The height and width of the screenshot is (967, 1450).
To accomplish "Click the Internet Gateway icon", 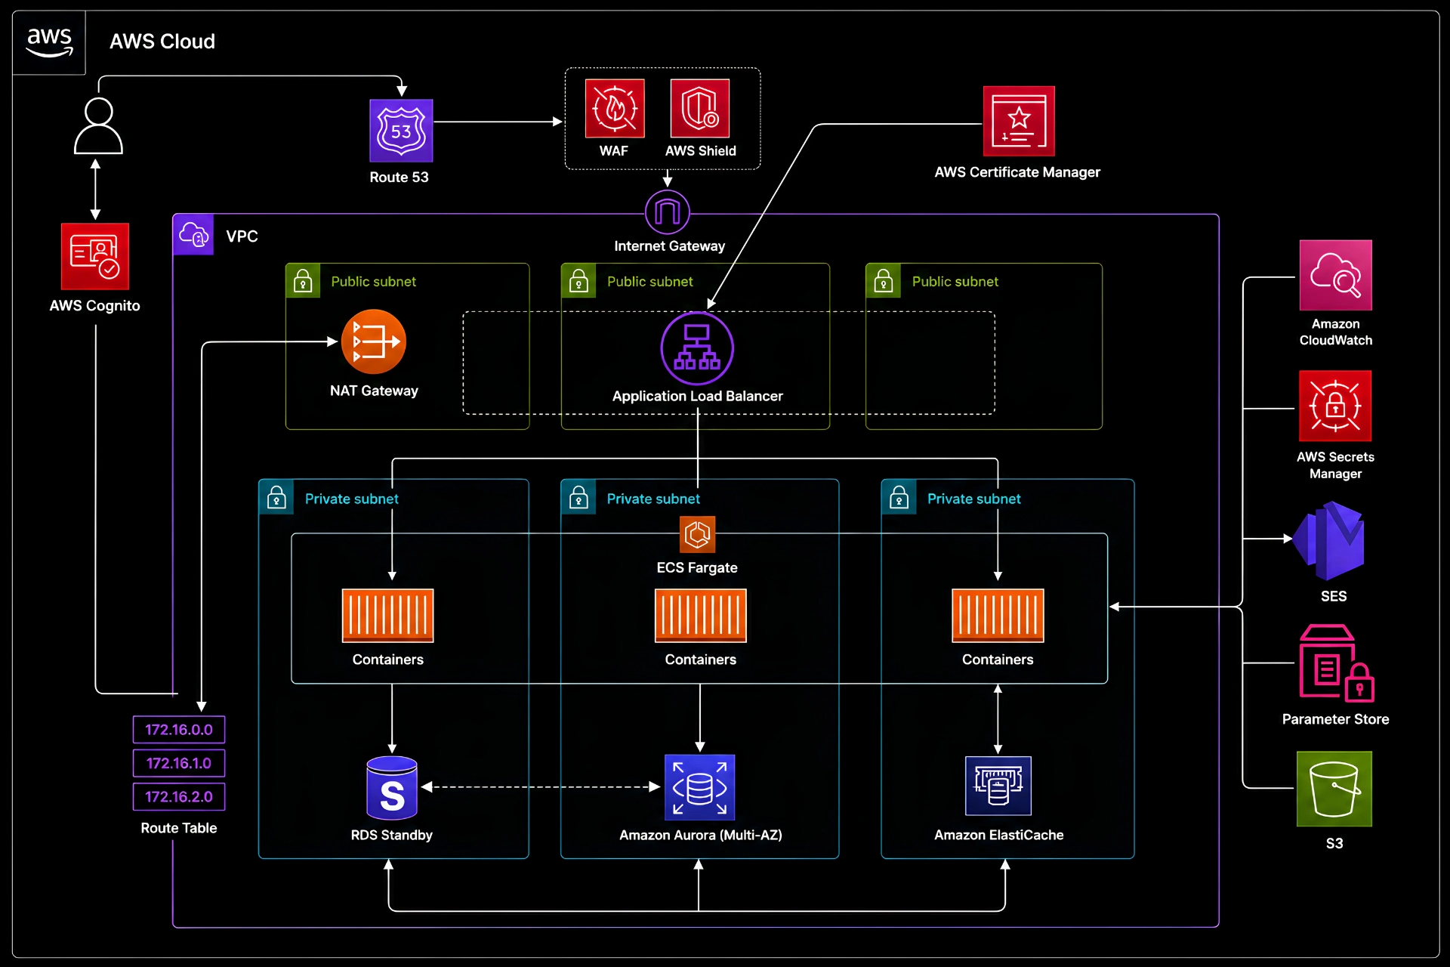I will (x=668, y=212).
